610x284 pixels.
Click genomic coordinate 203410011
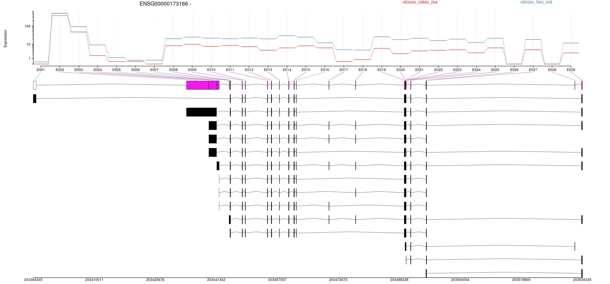[x=94, y=280]
